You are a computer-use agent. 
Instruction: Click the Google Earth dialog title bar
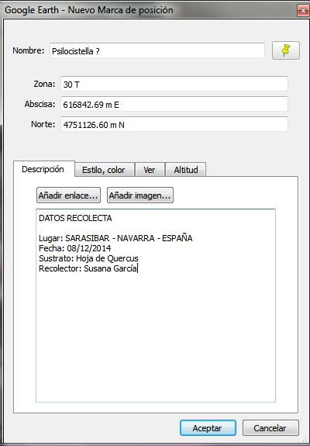point(148,10)
